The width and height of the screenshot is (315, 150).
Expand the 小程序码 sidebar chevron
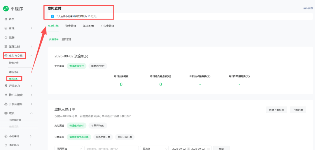point(31,136)
